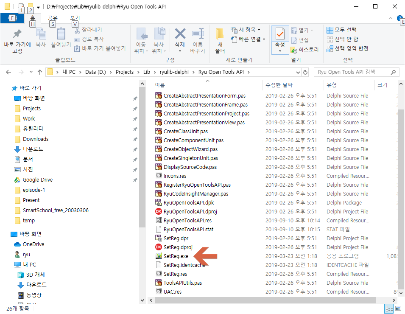This screenshot has width=405, height=314.
Task: Open the View (보기) ribbon tab
Action: coord(75,18)
